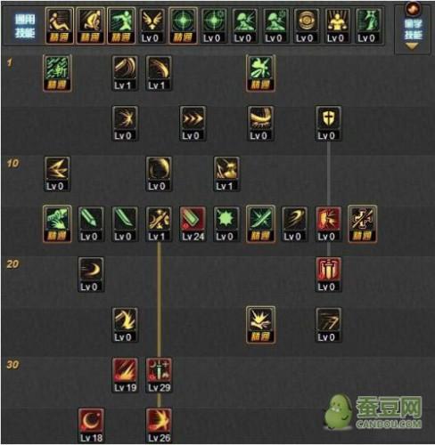Viewport: 435px width, 445px height.
Task: Click the green dragon head mastered skill
Action: [57, 224]
